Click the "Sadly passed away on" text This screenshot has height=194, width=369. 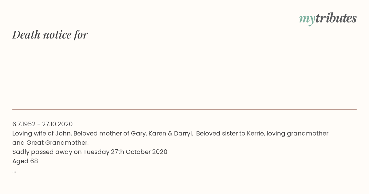click(47, 152)
